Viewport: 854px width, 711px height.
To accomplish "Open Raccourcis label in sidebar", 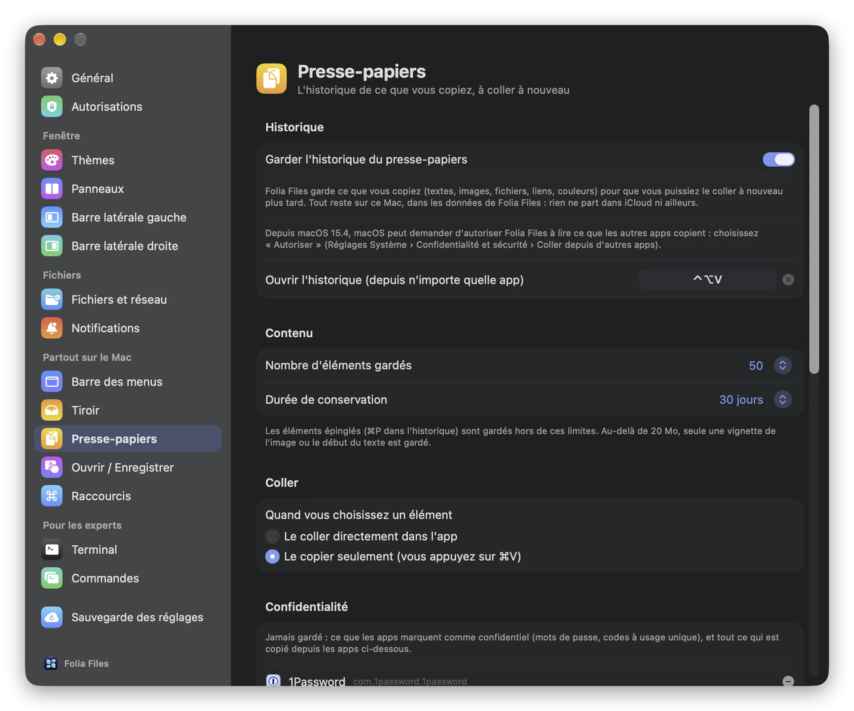I will tap(101, 496).
